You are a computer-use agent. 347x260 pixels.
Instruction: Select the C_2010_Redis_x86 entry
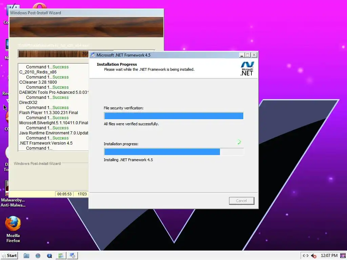click(x=38, y=72)
